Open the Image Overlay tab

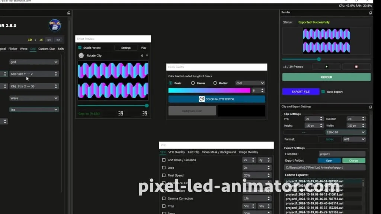pyautogui.click(x=248, y=152)
